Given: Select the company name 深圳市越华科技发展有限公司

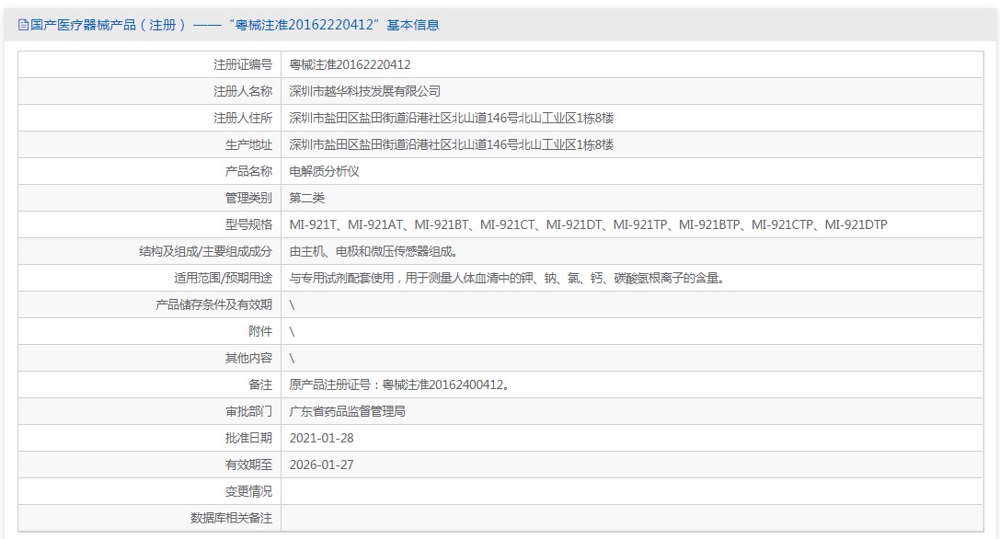Looking at the screenshot, I should coord(365,91).
